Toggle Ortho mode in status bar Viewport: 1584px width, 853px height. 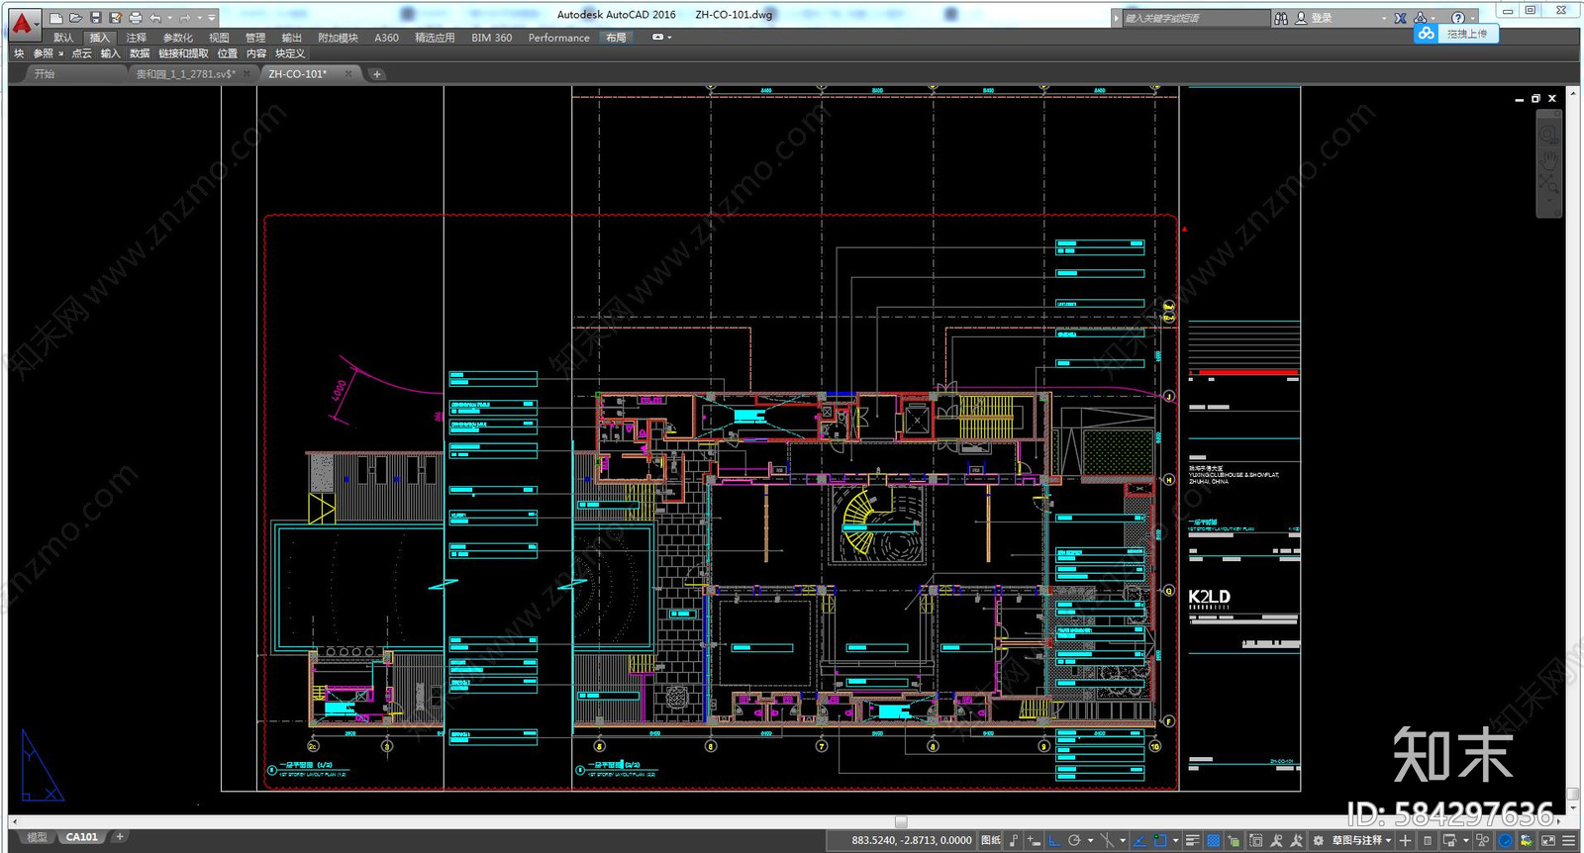pos(1054,840)
